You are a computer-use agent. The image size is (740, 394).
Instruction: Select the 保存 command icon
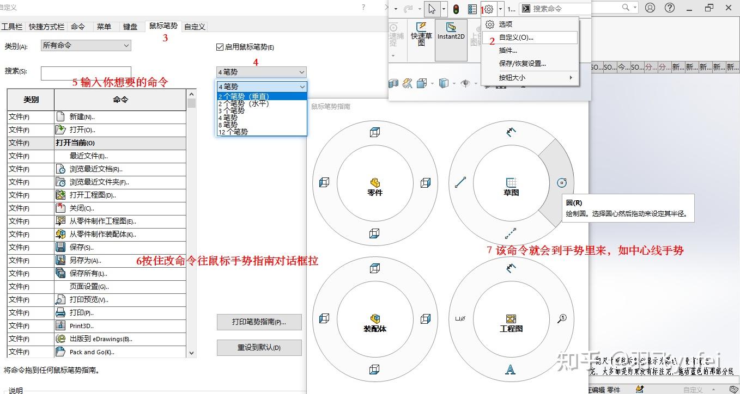coord(60,247)
